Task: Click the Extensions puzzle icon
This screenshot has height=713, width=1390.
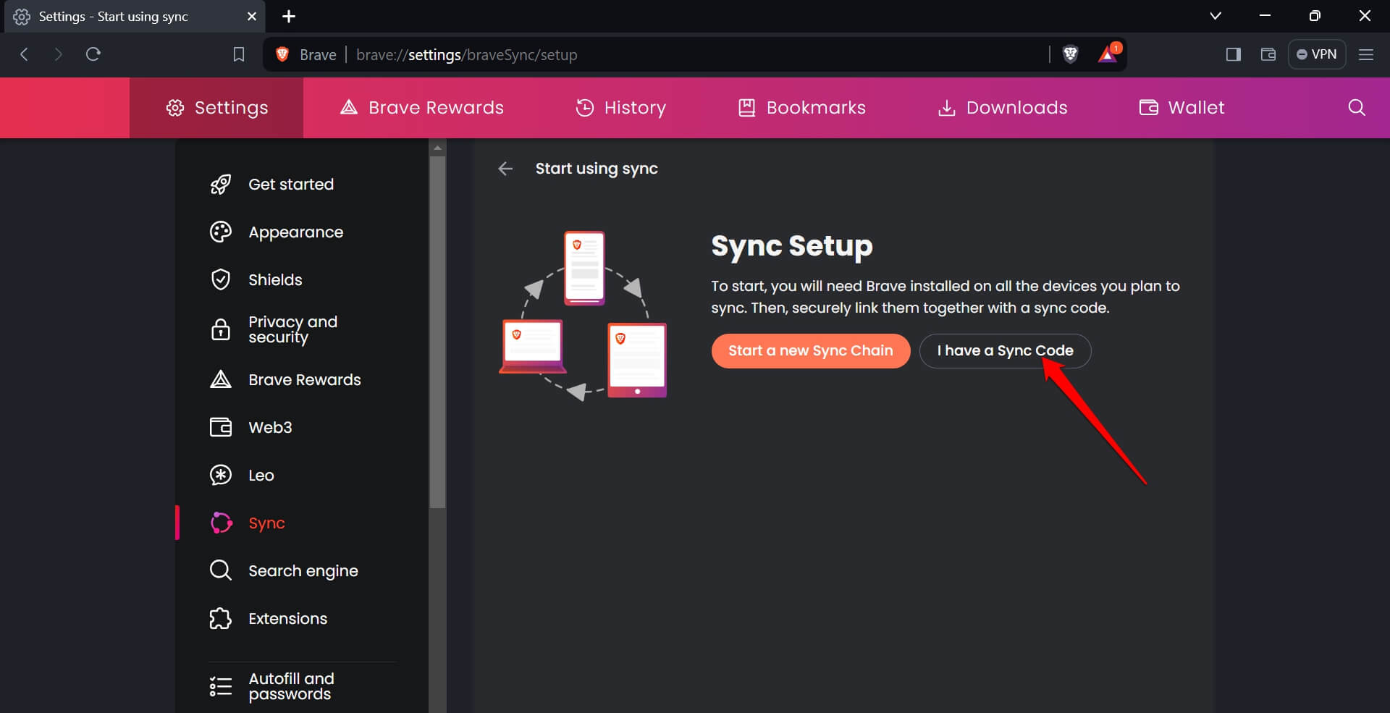Action: pyautogui.click(x=221, y=619)
